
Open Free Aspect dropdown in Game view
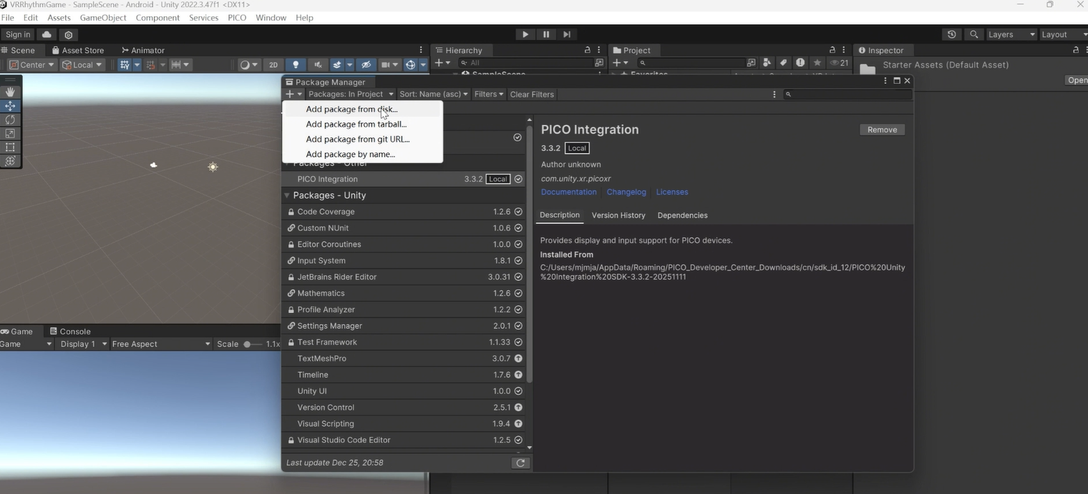point(161,344)
